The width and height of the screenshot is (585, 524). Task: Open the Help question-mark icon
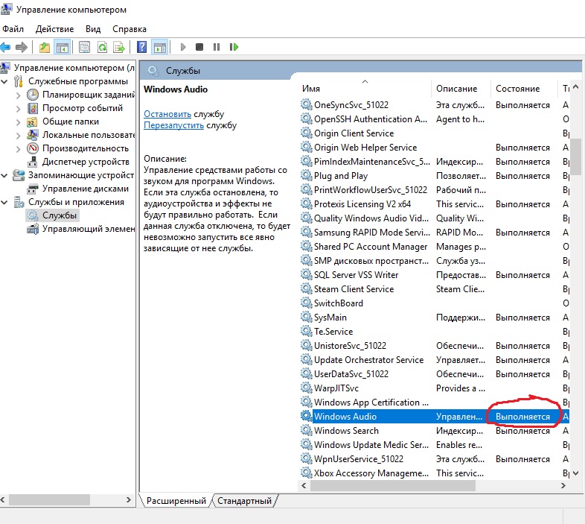point(141,47)
